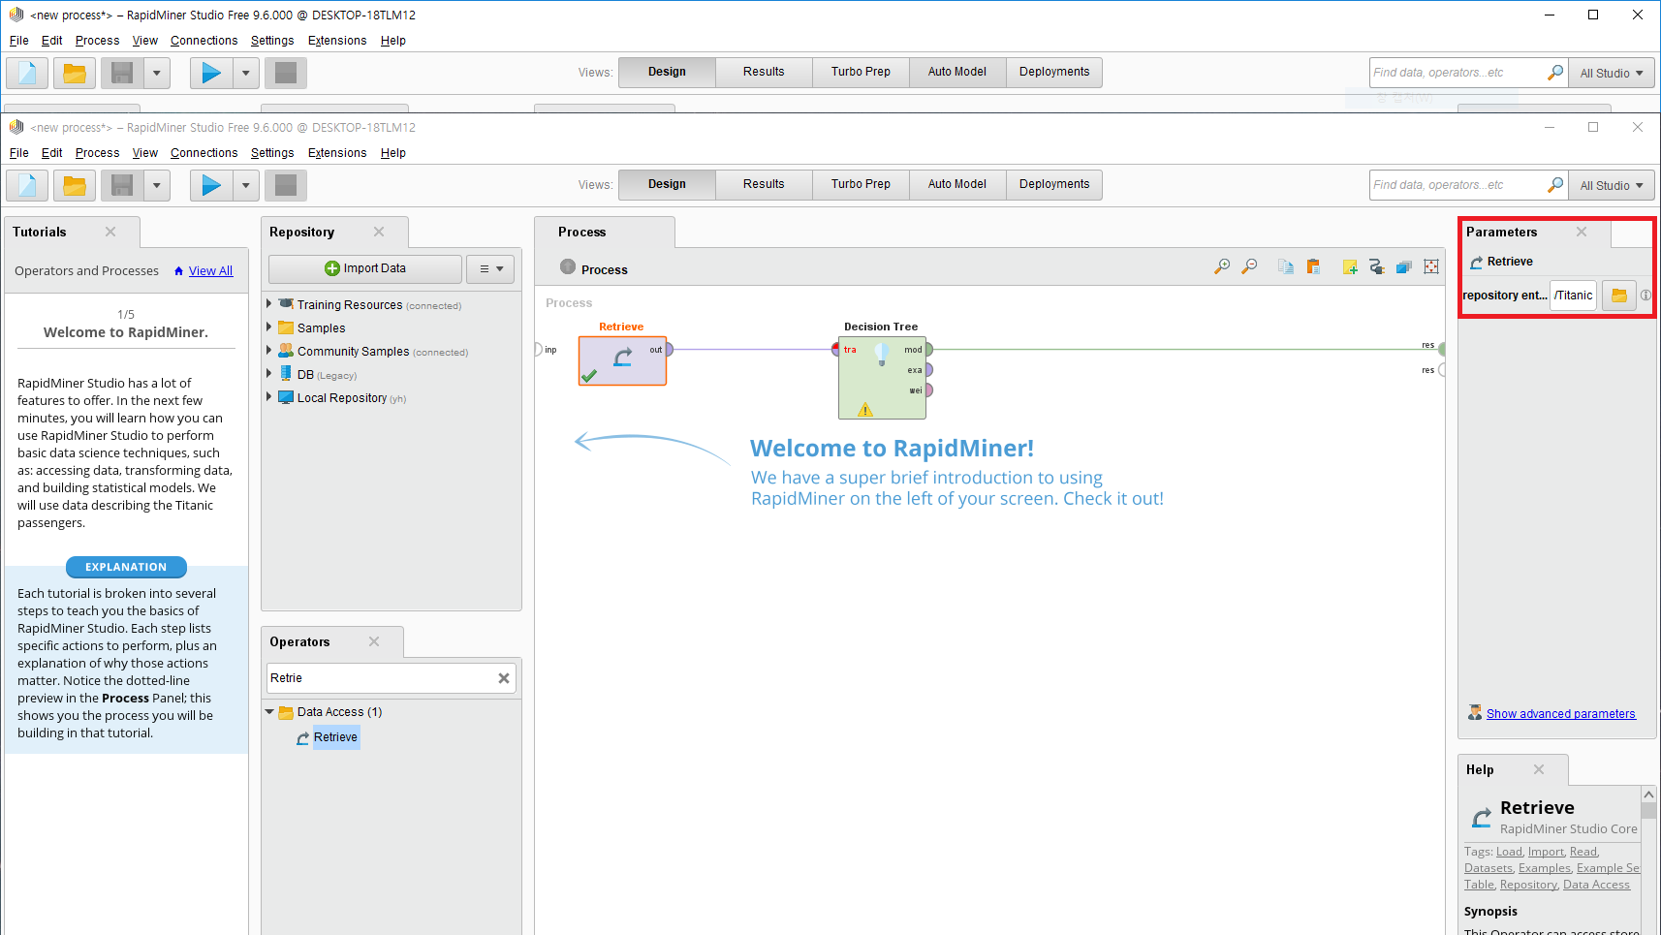Open Connections menu in front window
Screen dimensions: 1661x935
(x=204, y=153)
